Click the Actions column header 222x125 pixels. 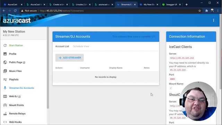(x=59, y=68)
